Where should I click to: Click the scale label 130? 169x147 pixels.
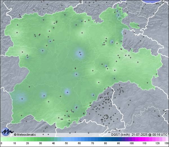[x=167, y=143]
